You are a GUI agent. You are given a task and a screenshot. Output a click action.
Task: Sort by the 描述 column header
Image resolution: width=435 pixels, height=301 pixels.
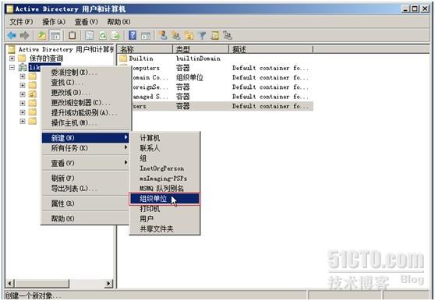pos(271,49)
